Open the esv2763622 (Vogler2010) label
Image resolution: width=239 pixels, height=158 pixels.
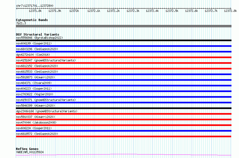tap(35, 94)
